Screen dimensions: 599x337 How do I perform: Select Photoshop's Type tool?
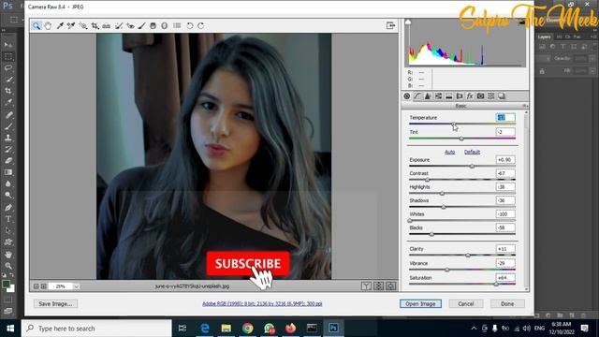[x=8, y=219]
